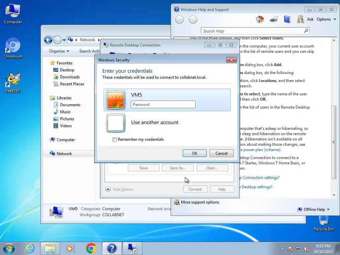
Task: Show hidden tray icons
Action: click(282, 249)
